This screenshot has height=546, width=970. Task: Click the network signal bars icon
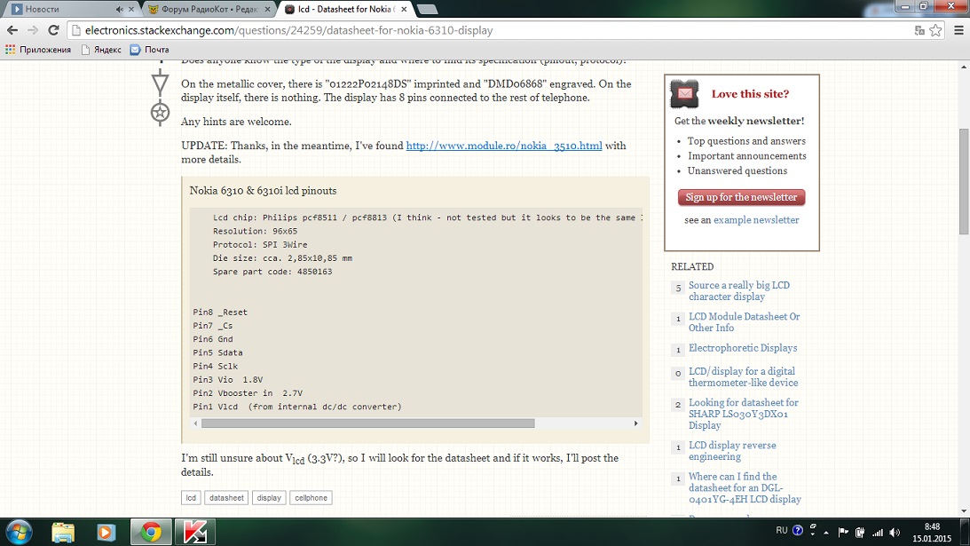(x=877, y=533)
